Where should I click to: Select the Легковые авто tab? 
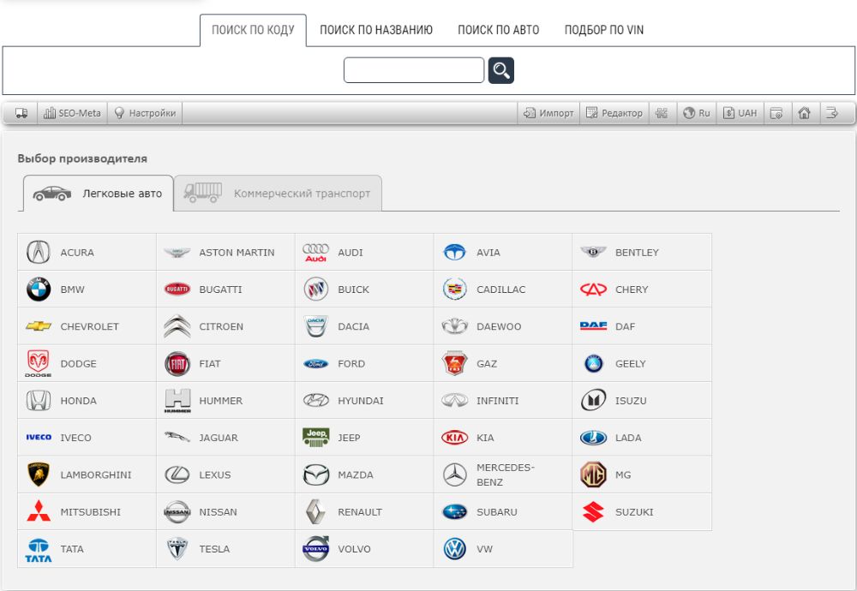pyautogui.click(x=99, y=194)
